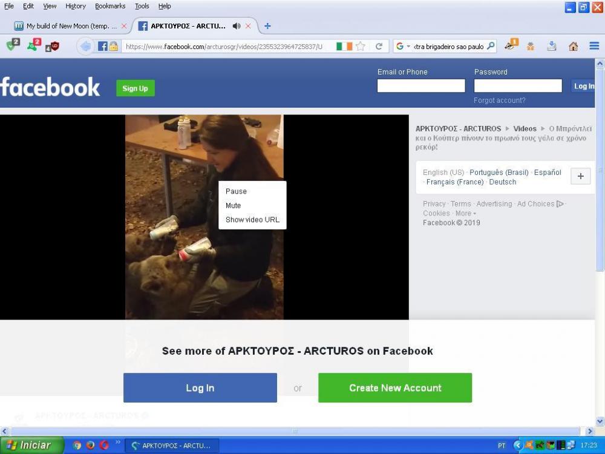Focus the Password field
Image resolution: width=605 pixels, height=454 pixels.
tap(518, 86)
